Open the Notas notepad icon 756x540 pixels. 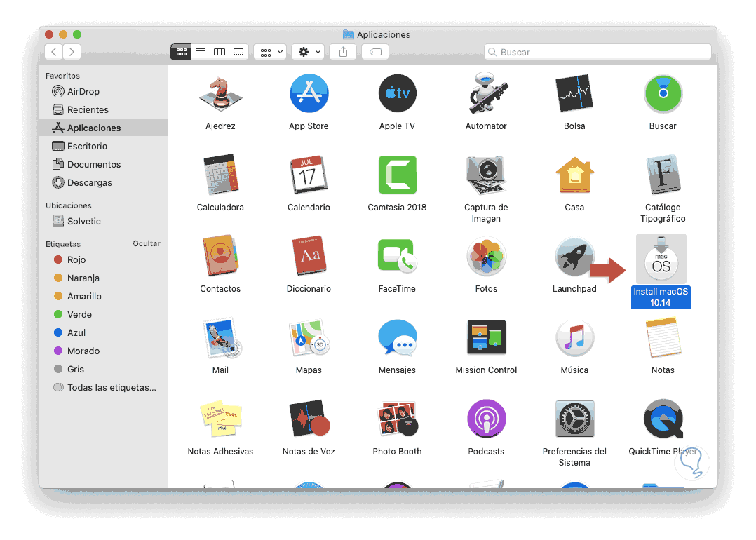point(663,337)
